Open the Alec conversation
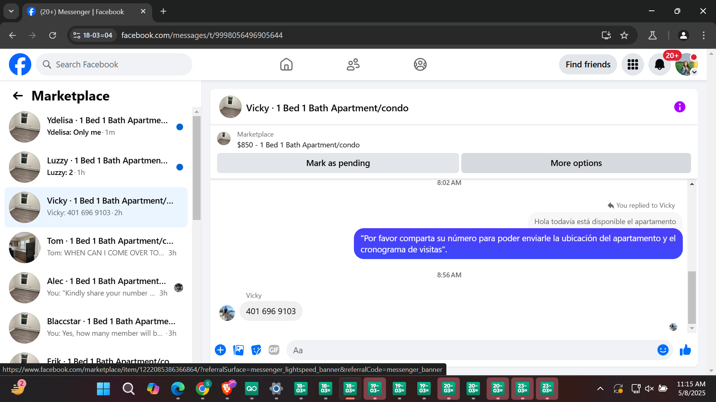The height and width of the screenshot is (402, 716). click(x=96, y=288)
